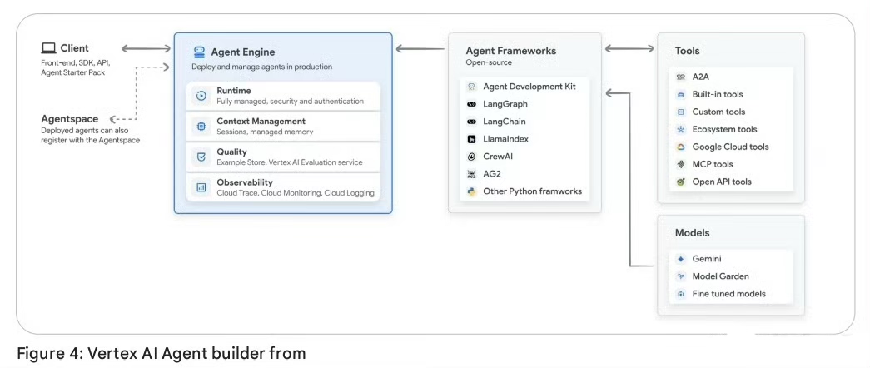870x368 pixels.
Task: Click the LangGraph logo icon
Action: pos(471,104)
